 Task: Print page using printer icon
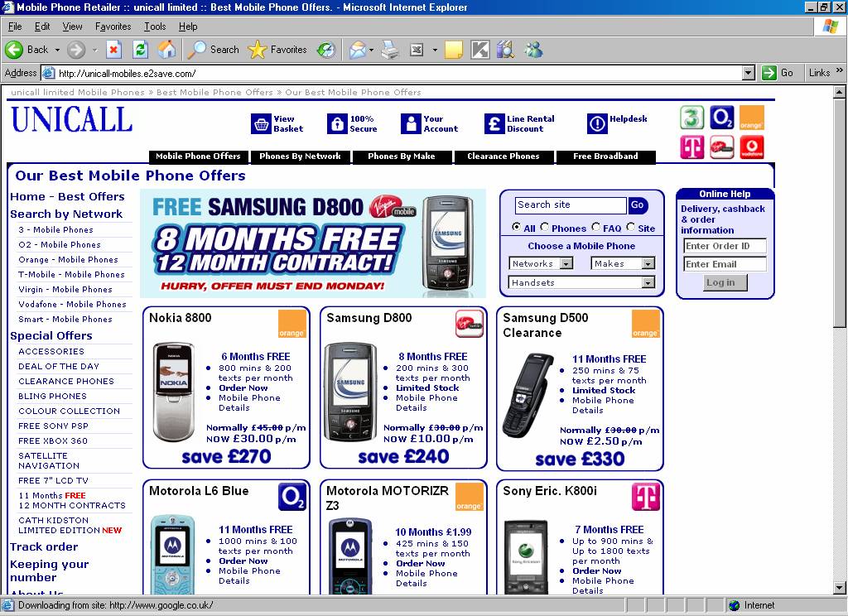click(x=389, y=50)
